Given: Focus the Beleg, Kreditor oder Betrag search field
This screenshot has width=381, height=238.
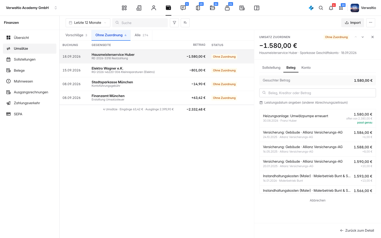Looking at the screenshot, I should (317, 93).
